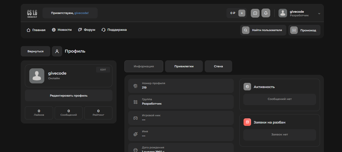This screenshot has width=342, height=152.
Task: Click the gamepad icon by Игровой ник
Action: pyautogui.click(x=136, y=118)
